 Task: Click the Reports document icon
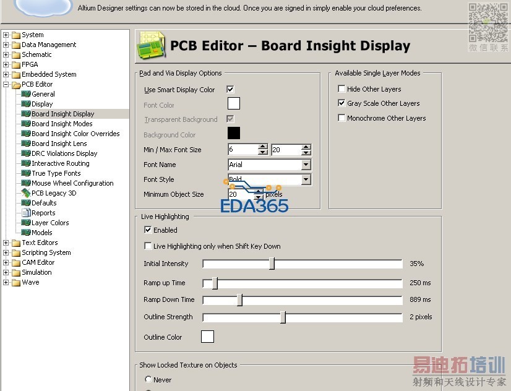point(26,213)
